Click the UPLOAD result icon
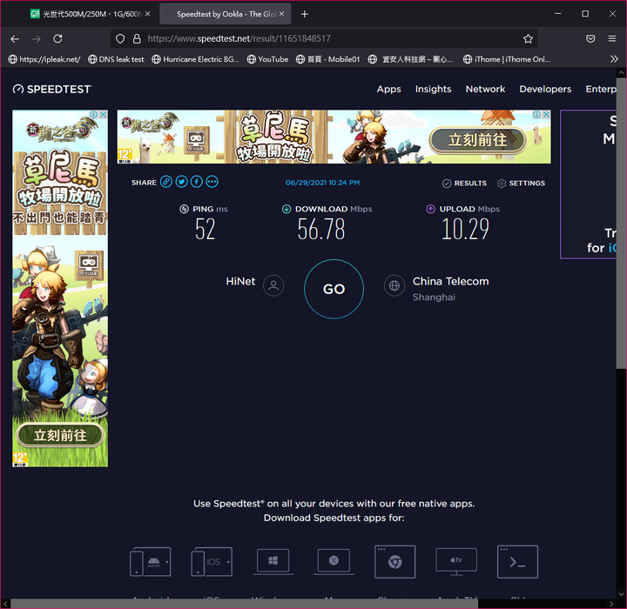 (430, 209)
